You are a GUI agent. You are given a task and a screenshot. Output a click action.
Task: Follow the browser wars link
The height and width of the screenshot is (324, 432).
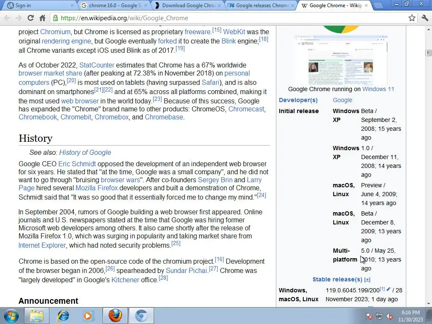point(120,180)
